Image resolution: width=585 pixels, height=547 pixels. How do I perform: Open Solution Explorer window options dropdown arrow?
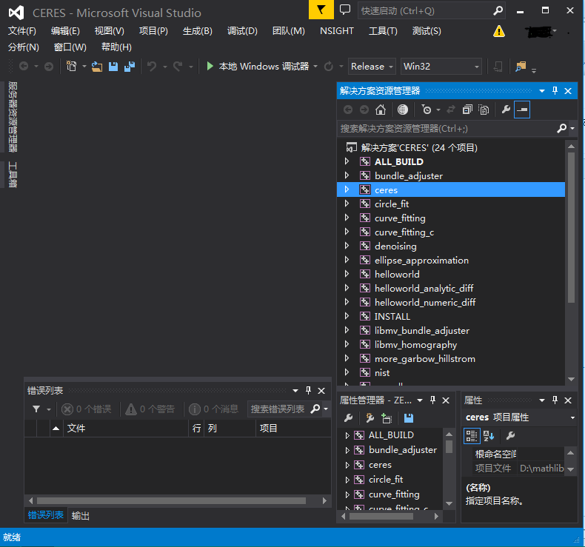[542, 90]
